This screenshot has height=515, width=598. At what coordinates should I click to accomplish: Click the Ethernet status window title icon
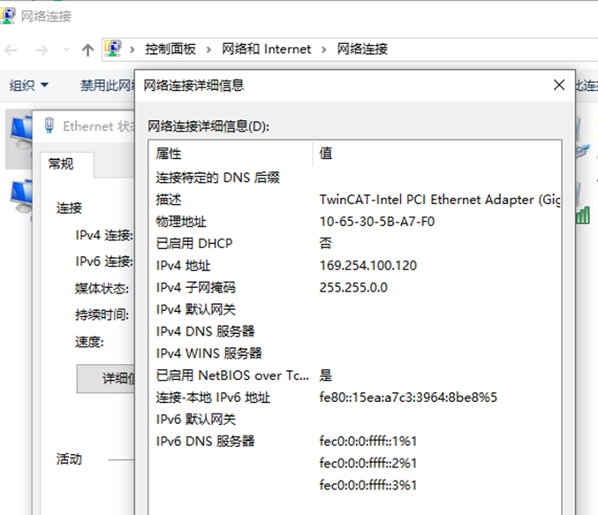[x=49, y=125]
